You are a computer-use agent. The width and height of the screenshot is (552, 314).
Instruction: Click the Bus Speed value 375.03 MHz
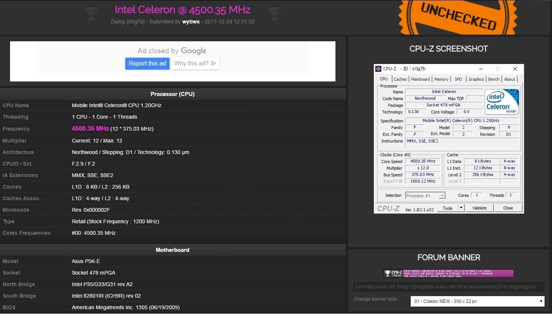423,174
